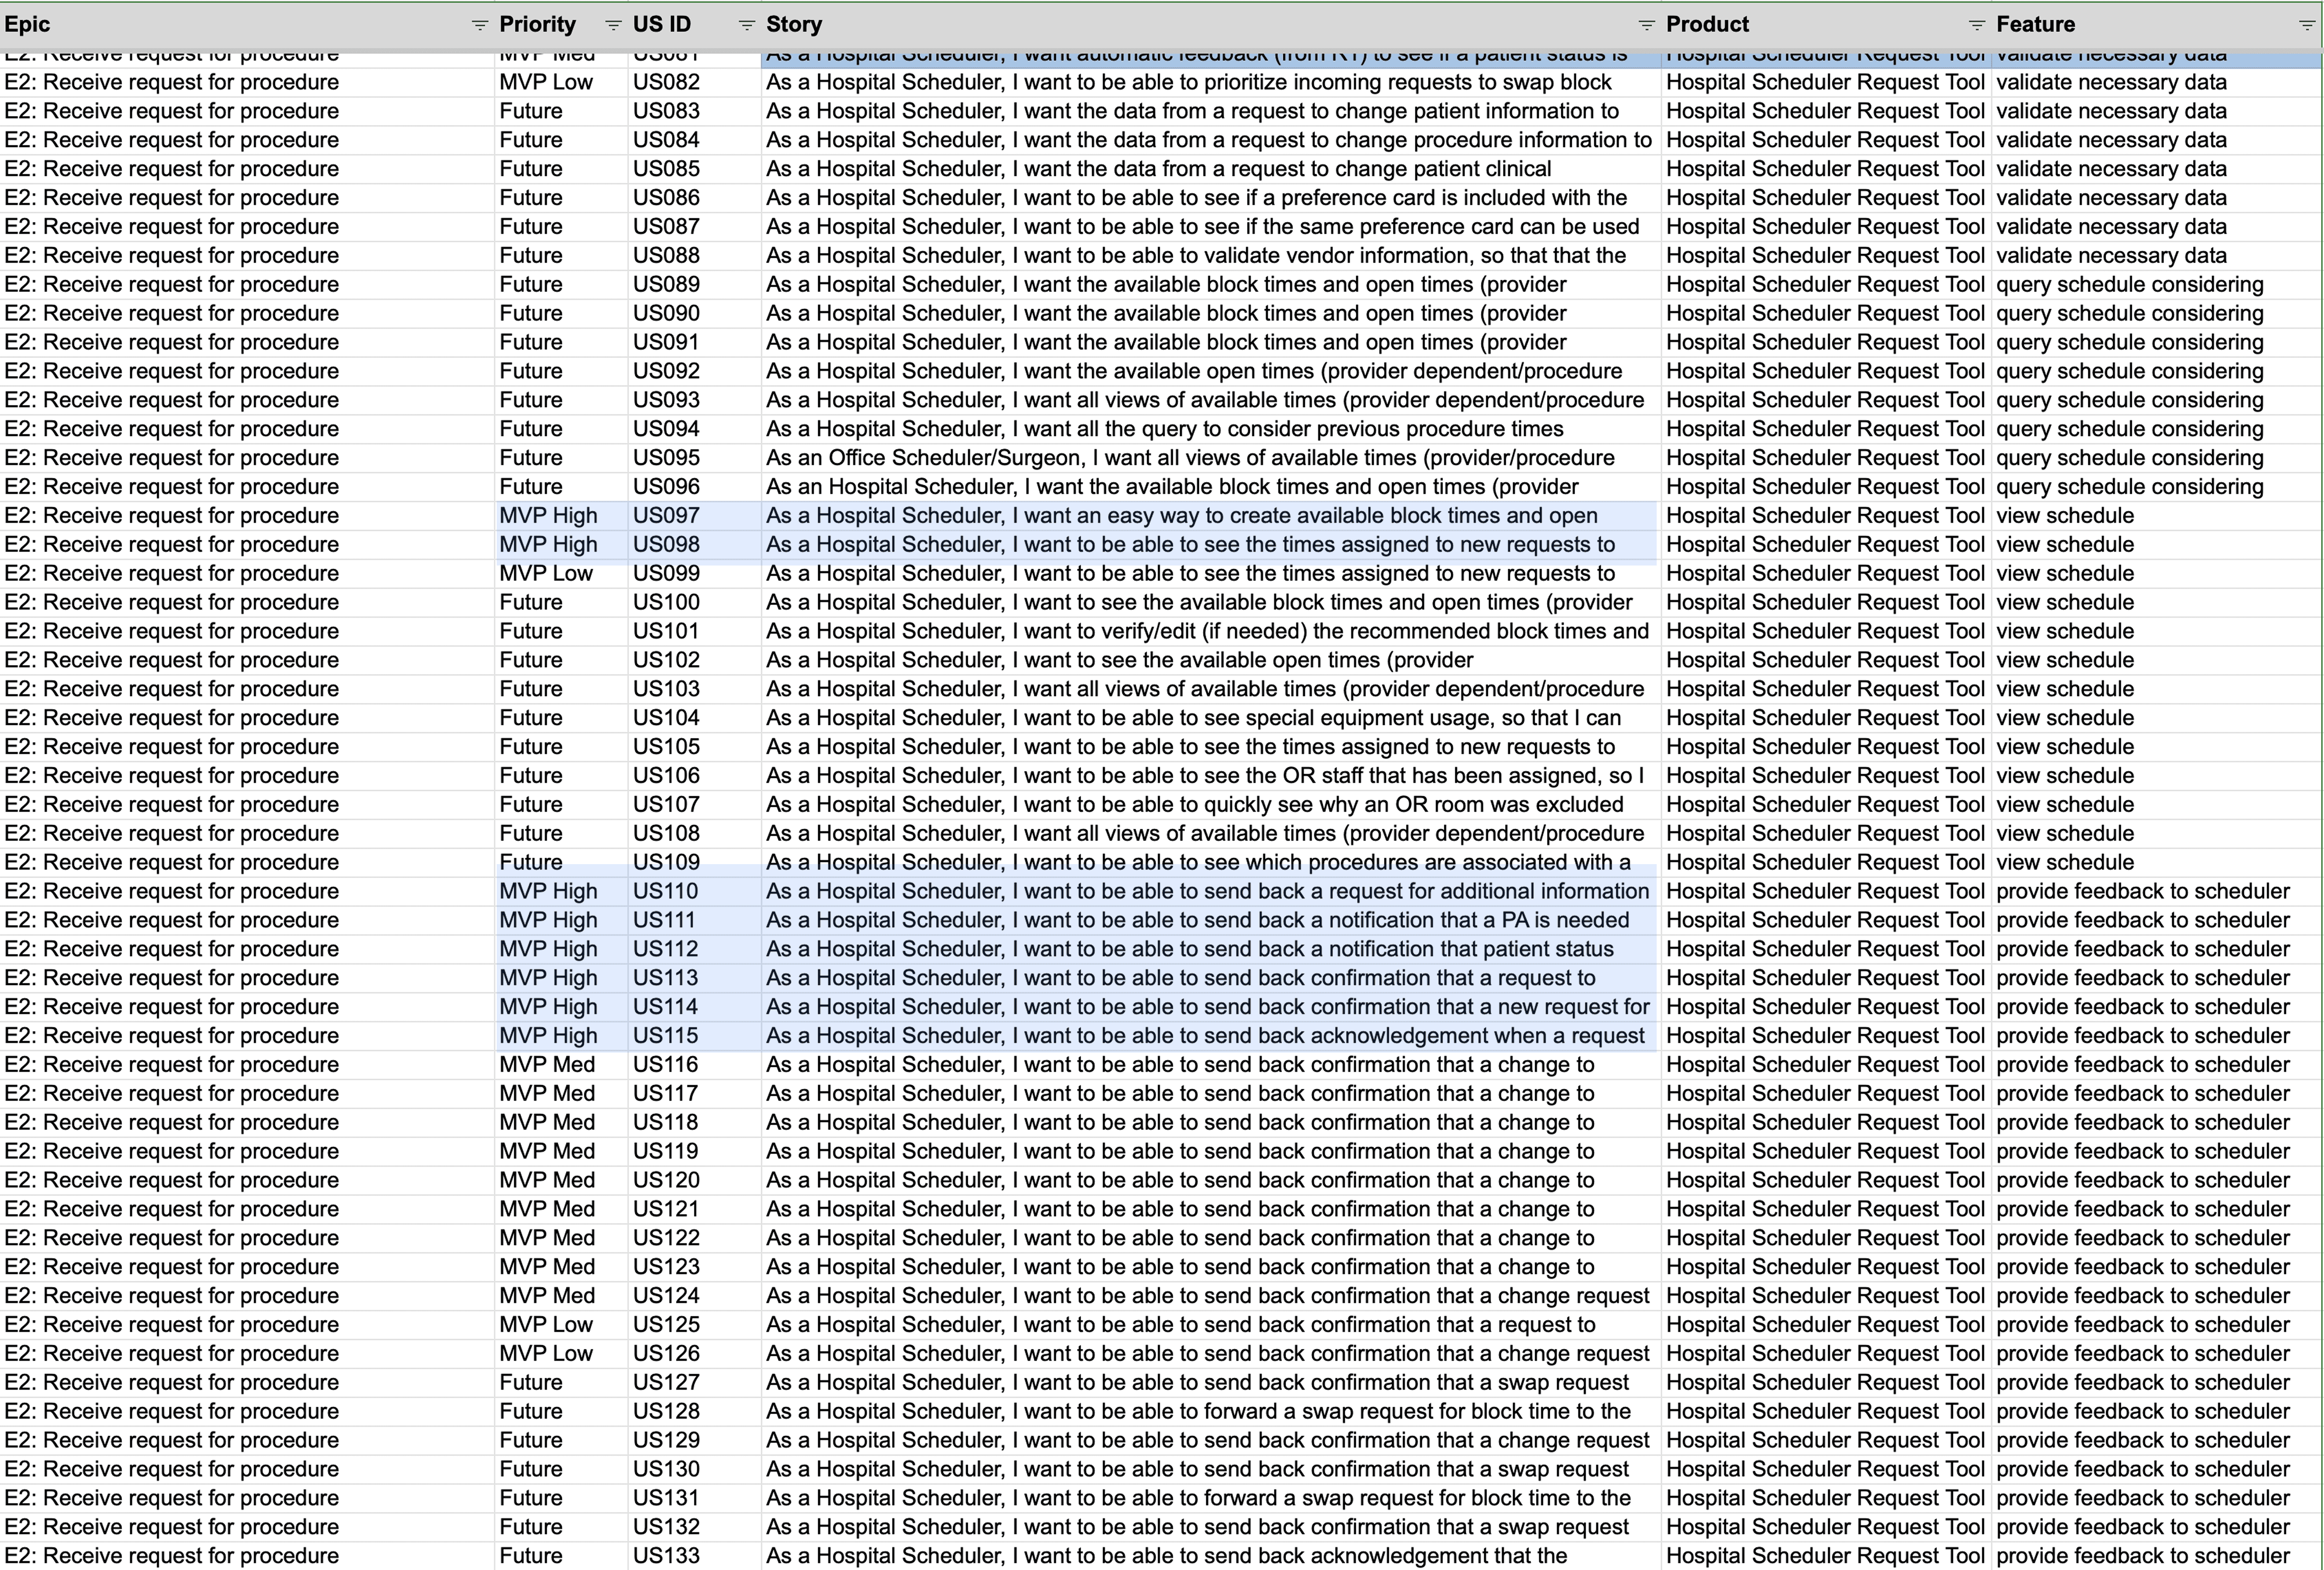Click the US ID filter icon
The image size is (2324, 1570).
(746, 25)
